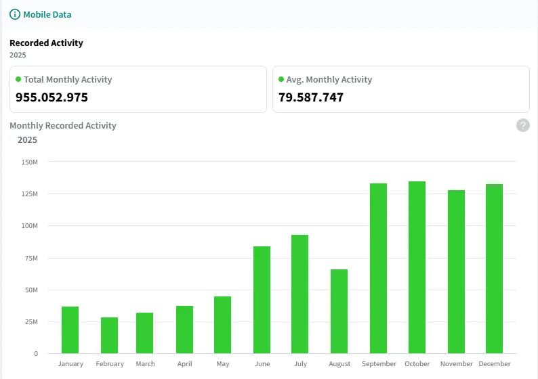Click the Monthly Recorded Activity chart title

(63, 125)
